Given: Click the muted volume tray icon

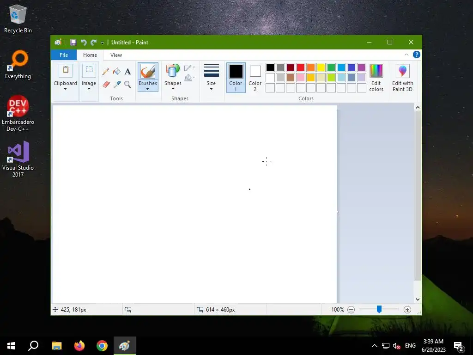Looking at the screenshot, I should (396, 346).
